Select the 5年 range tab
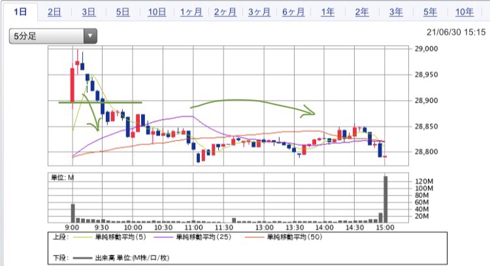 (x=429, y=12)
